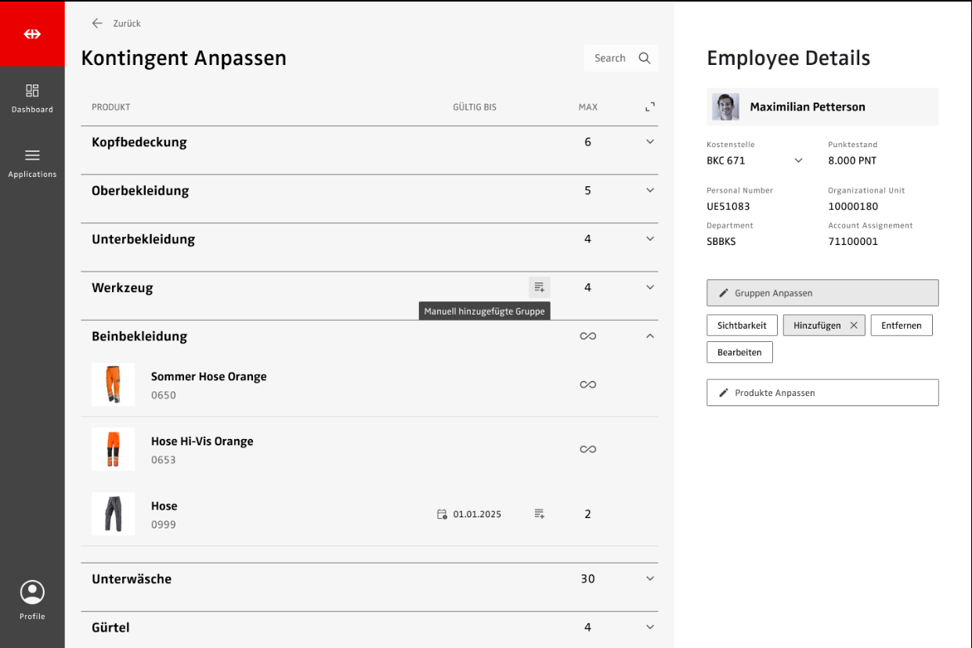Click the Zurück back arrow

click(97, 23)
